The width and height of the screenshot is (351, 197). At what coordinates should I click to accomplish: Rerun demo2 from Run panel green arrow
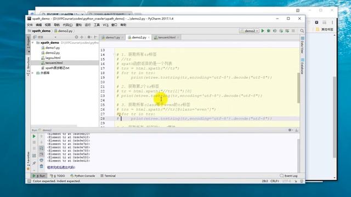coord(34,136)
